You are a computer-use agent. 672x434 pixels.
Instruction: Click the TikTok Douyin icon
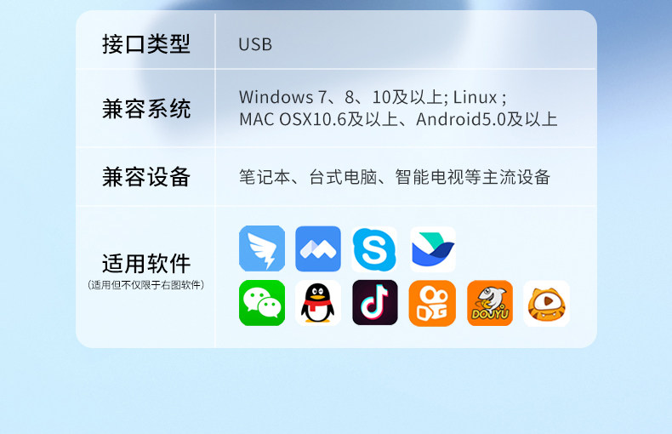(x=375, y=303)
